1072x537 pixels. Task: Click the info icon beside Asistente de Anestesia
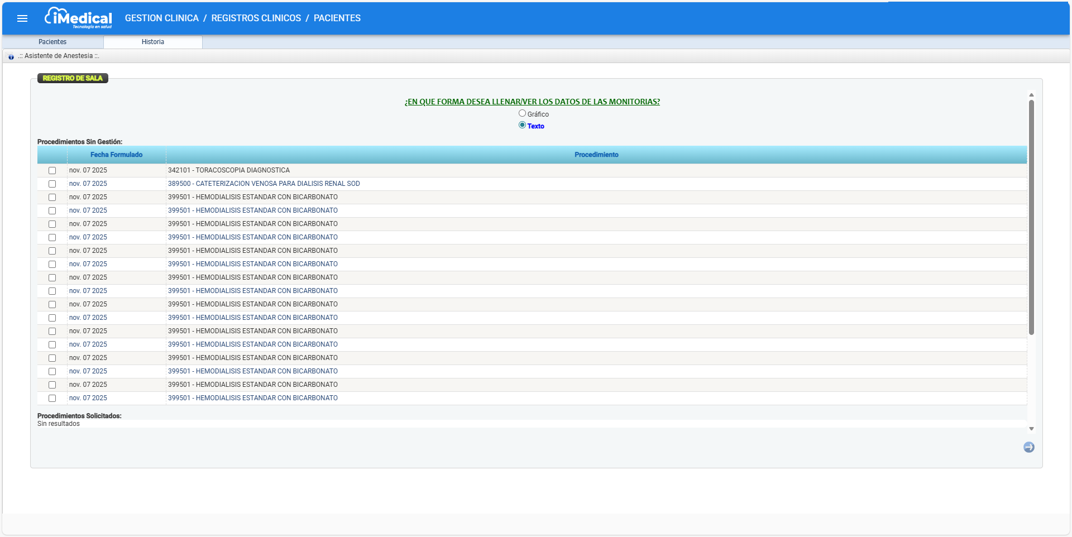[11, 56]
